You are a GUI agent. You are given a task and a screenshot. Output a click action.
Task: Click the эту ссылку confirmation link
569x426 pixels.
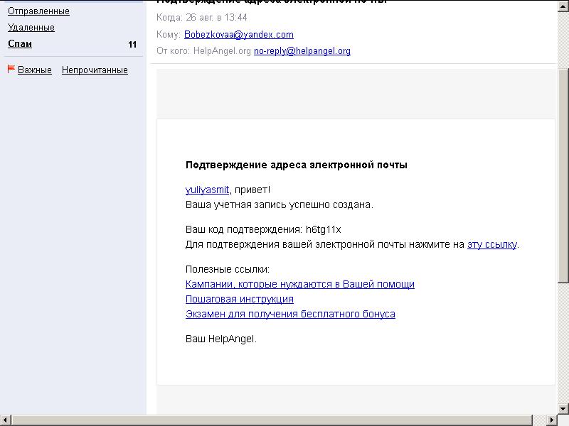pyautogui.click(x=491, y=244)
